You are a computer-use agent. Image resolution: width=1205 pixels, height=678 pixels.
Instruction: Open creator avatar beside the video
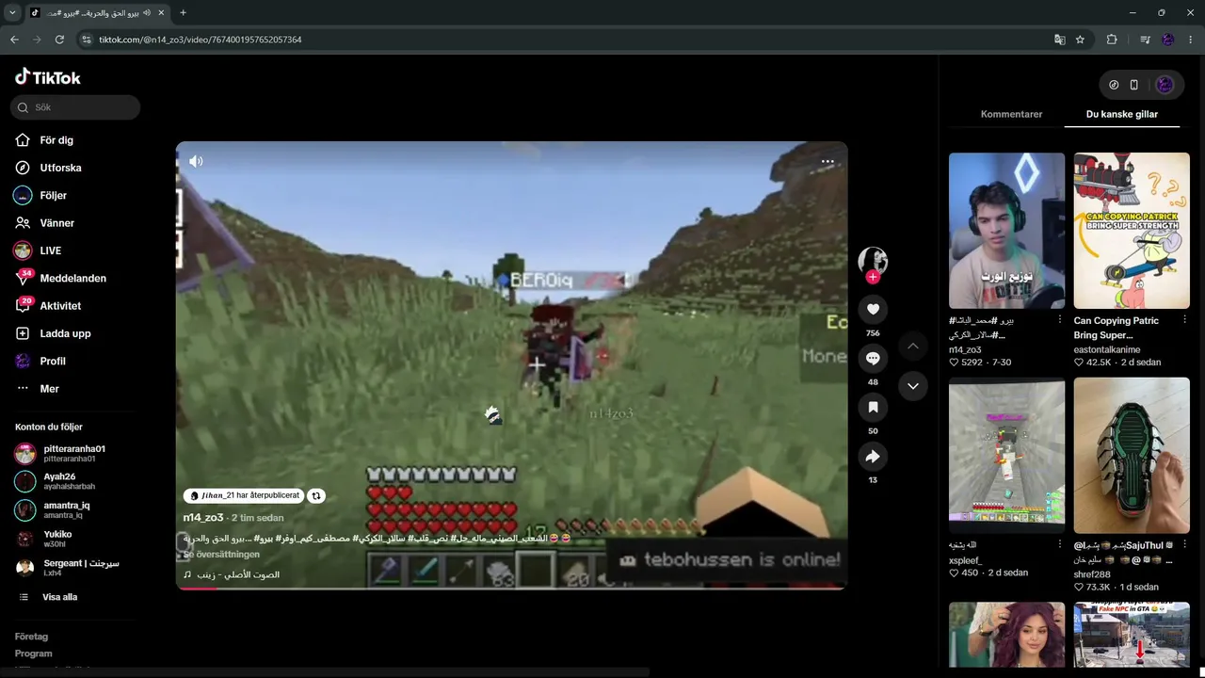pos(873,260)
